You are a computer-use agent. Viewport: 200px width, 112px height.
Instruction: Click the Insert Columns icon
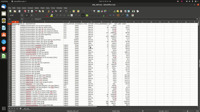tap(78, 11)
